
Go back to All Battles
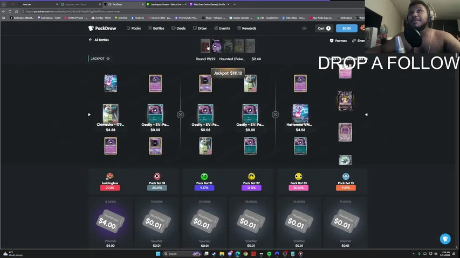99,40
